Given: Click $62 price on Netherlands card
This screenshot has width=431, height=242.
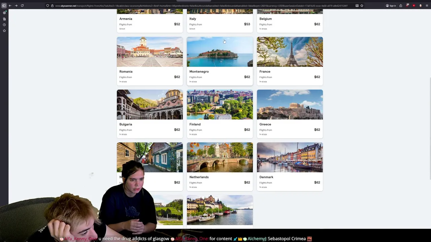Looking at the screenshot, I should pyautogui.click(x=247, y=183).
